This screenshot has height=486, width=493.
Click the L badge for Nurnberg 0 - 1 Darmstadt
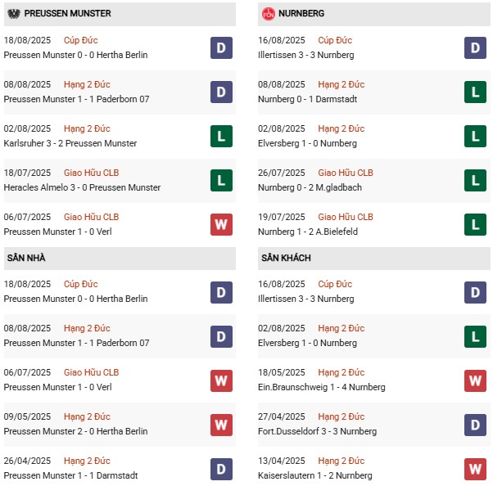click(475, 92)
